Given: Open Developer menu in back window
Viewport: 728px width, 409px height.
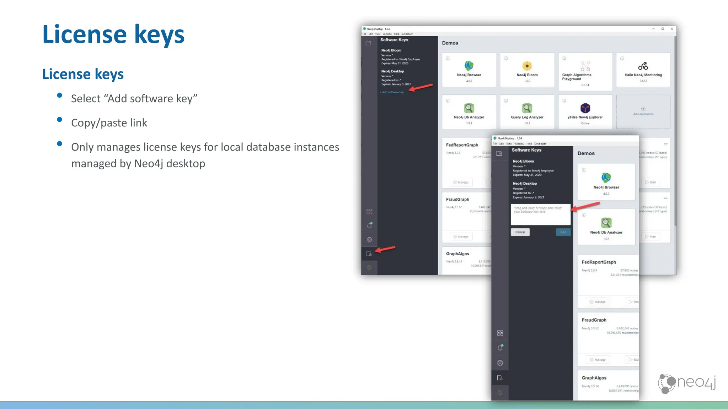Looking at the screenshot, I should (x=407, y=34).
